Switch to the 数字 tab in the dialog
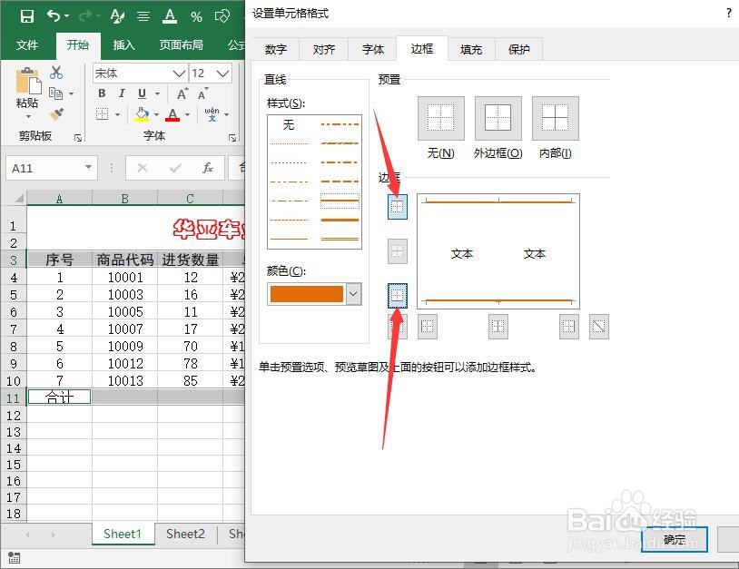 pyautogui.click(x=276, y=49)
